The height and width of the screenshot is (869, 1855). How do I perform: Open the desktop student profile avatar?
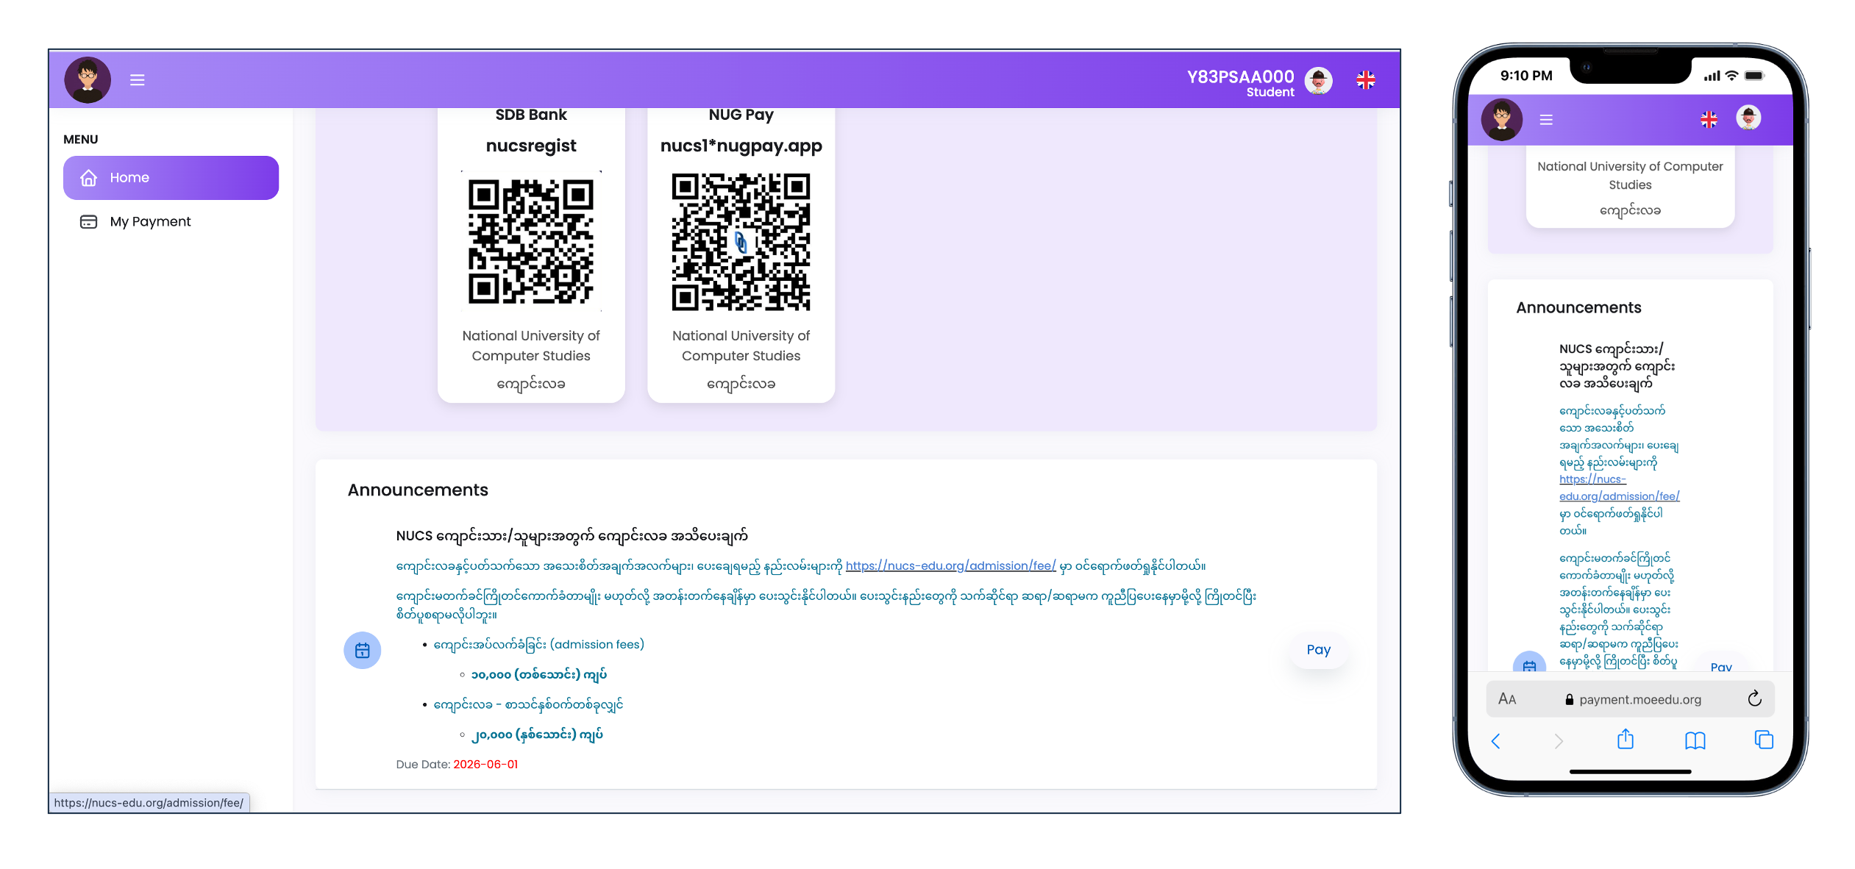[x=1318, y=80]
